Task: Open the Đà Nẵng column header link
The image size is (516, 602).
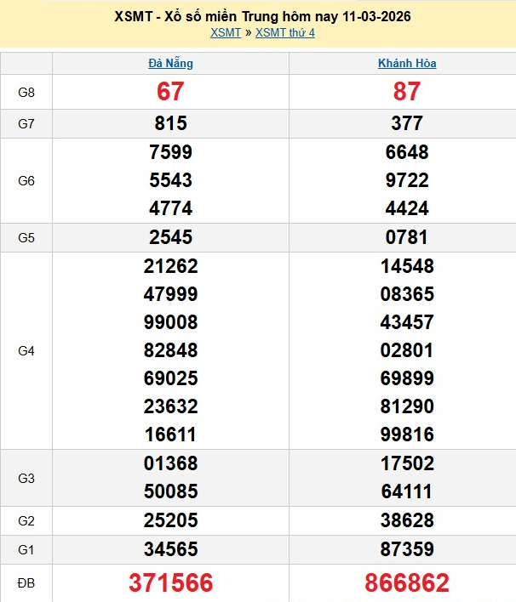Action: pos(170,63)
